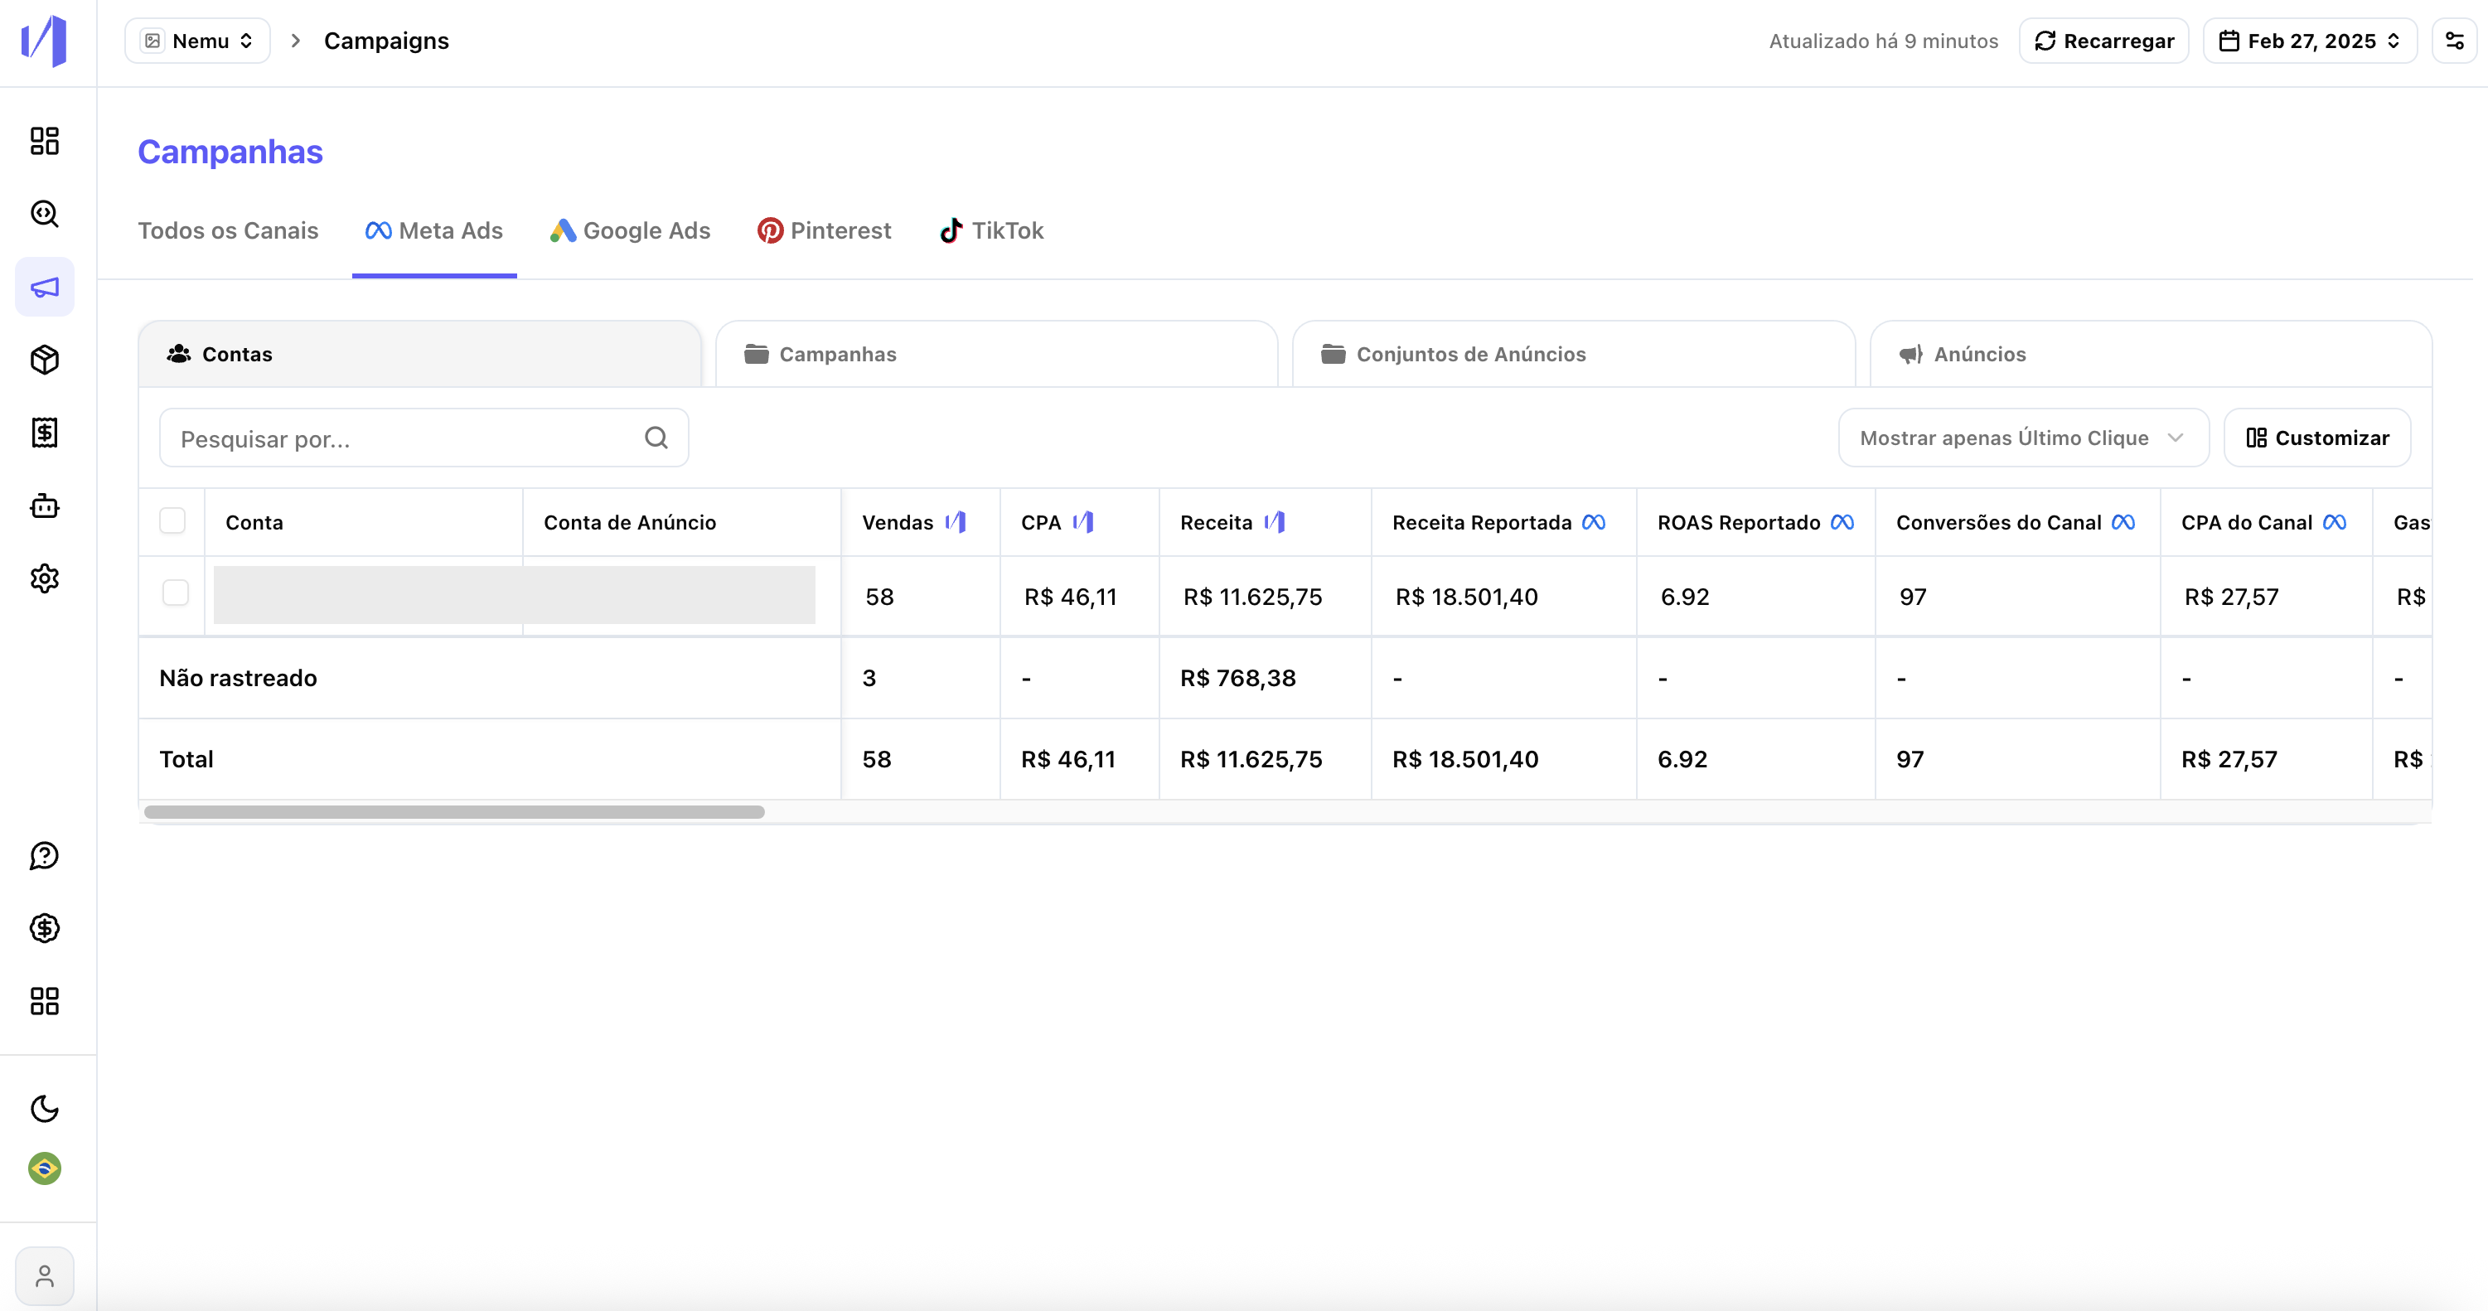
Task: Click the Customizar button
Action: click(2318, 438)
